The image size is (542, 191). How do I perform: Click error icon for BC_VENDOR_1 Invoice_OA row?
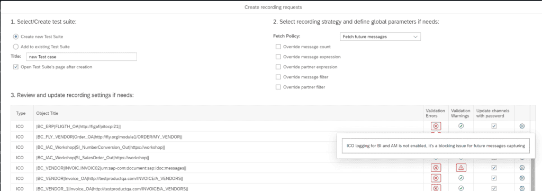(x=436, y=188)
